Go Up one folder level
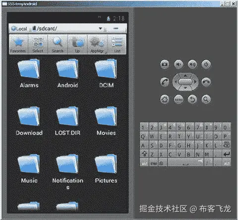 click(77, 44)
